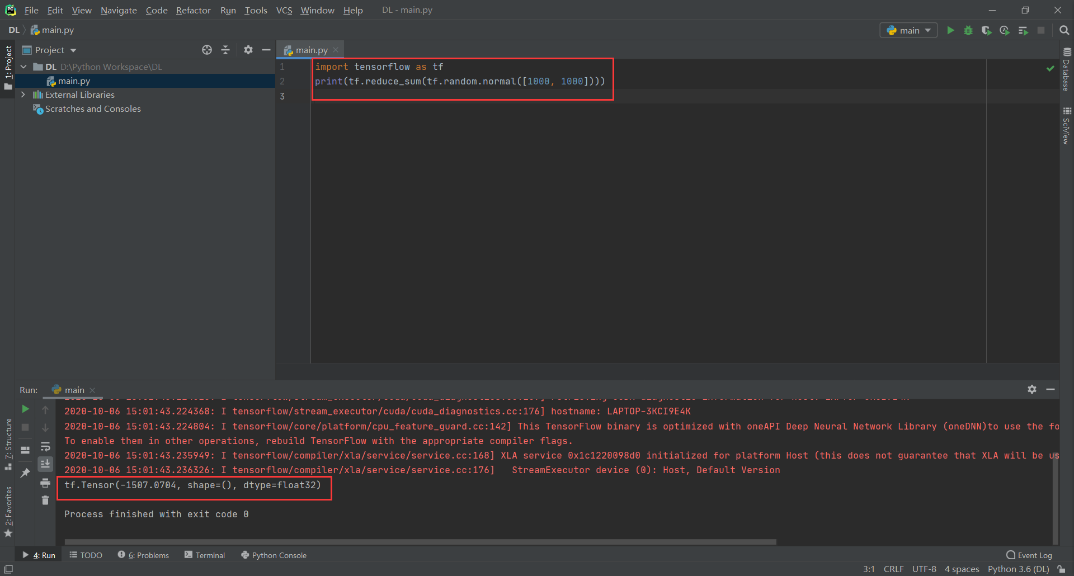Toggle soft-wrap in run console

45,446
